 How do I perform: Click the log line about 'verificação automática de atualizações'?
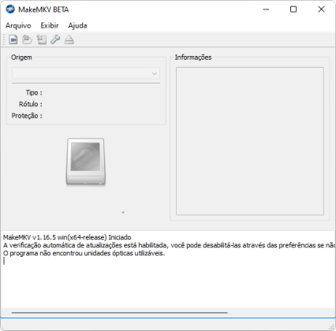(x=169, y=245)
